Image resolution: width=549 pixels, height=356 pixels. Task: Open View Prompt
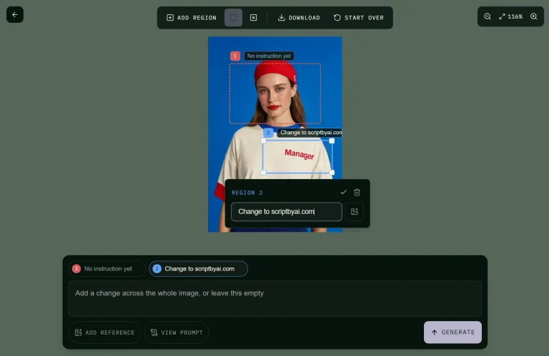[177, 332]
